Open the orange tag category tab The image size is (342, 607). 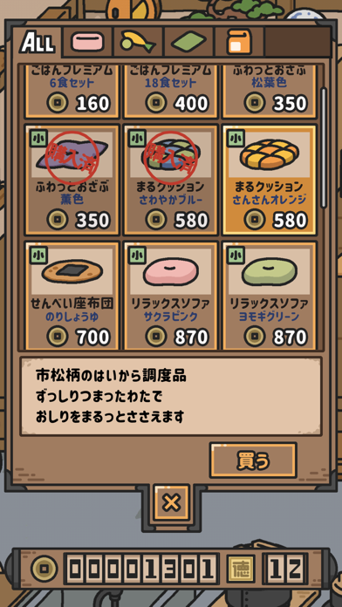point(239,42)
